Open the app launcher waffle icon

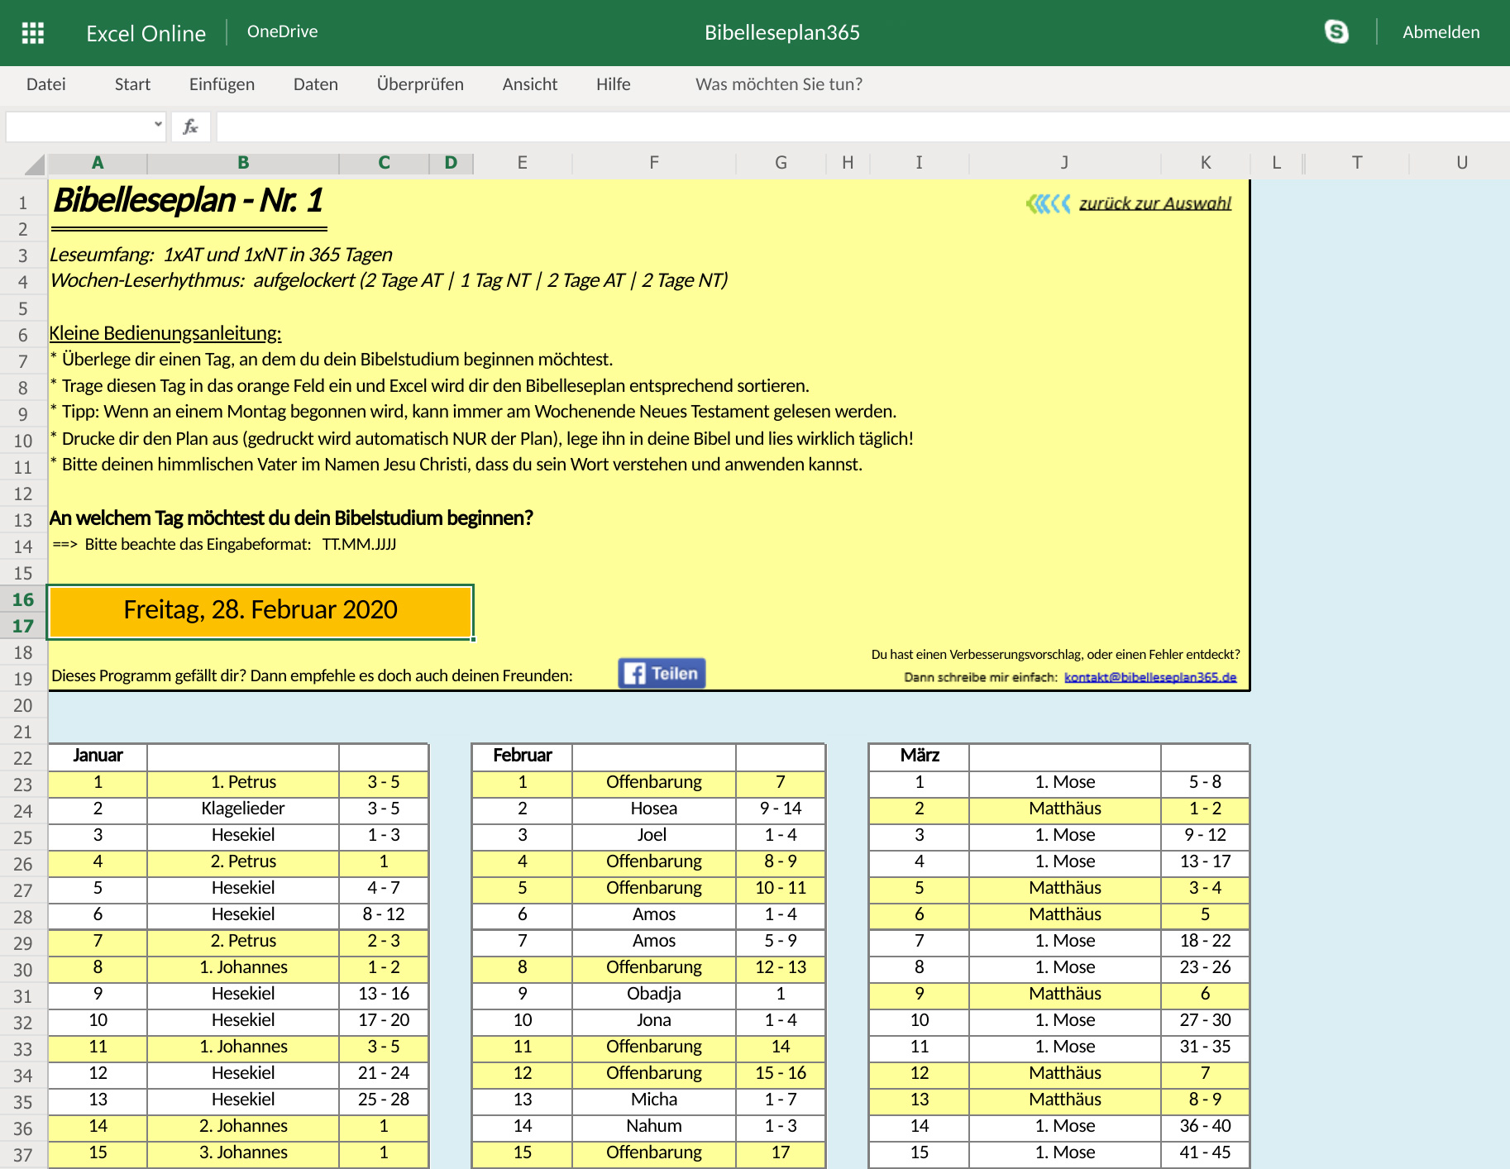[33, 33]
